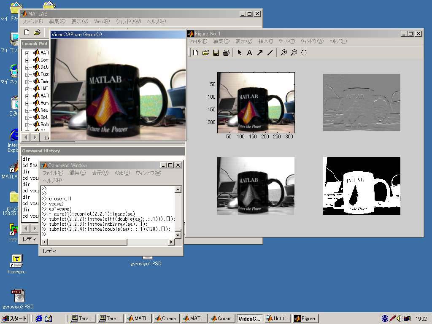The height and width of the screenshot is (324, 432).
Task: Expand the Launch Pad entry starting with 'Neu'
Action: click(x=27, y=110)
